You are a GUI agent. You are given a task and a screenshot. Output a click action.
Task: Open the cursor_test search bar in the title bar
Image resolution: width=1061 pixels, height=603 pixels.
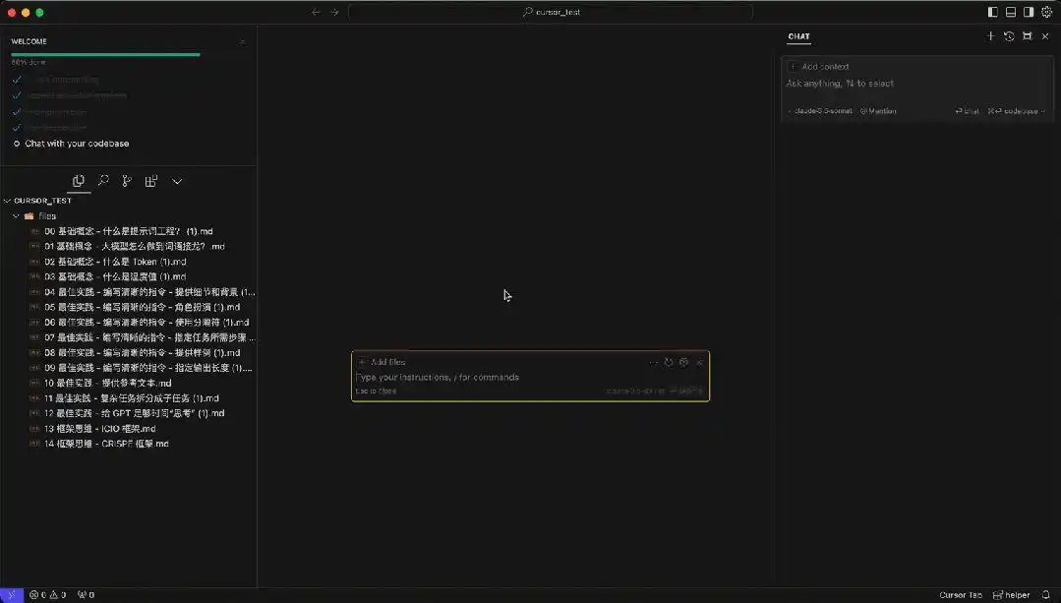pyautogui.click(x=552, y=12)
